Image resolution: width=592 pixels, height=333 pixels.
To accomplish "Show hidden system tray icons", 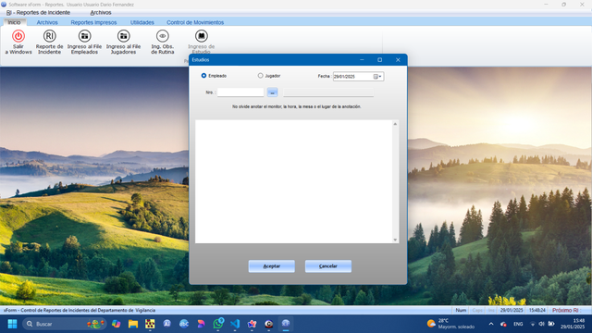I will click(491, 324).
